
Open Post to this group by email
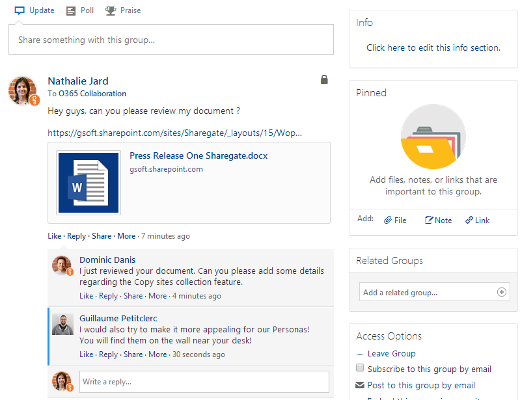[421, 386]
